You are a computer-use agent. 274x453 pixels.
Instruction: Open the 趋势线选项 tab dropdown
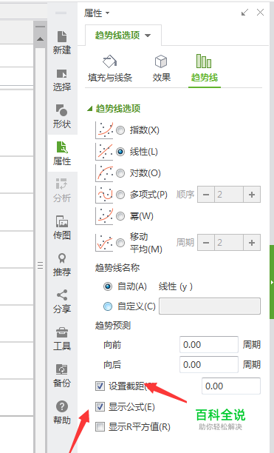[x=148, y=36]
